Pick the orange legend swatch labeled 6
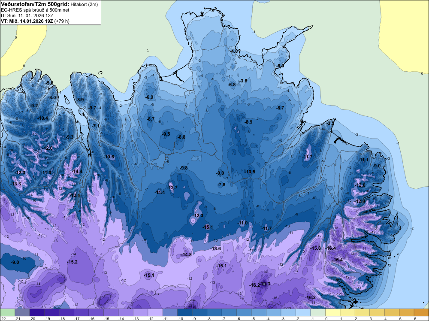The image size is (429, 321). point(421,312)
